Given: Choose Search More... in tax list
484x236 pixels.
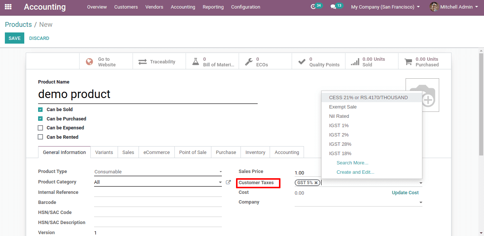Looking at the screenshot, I should pyautogui.click(x=352, y=163).
